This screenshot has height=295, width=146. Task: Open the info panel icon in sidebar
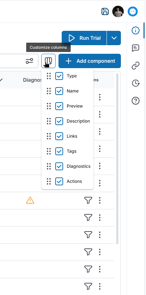(136, 30)
